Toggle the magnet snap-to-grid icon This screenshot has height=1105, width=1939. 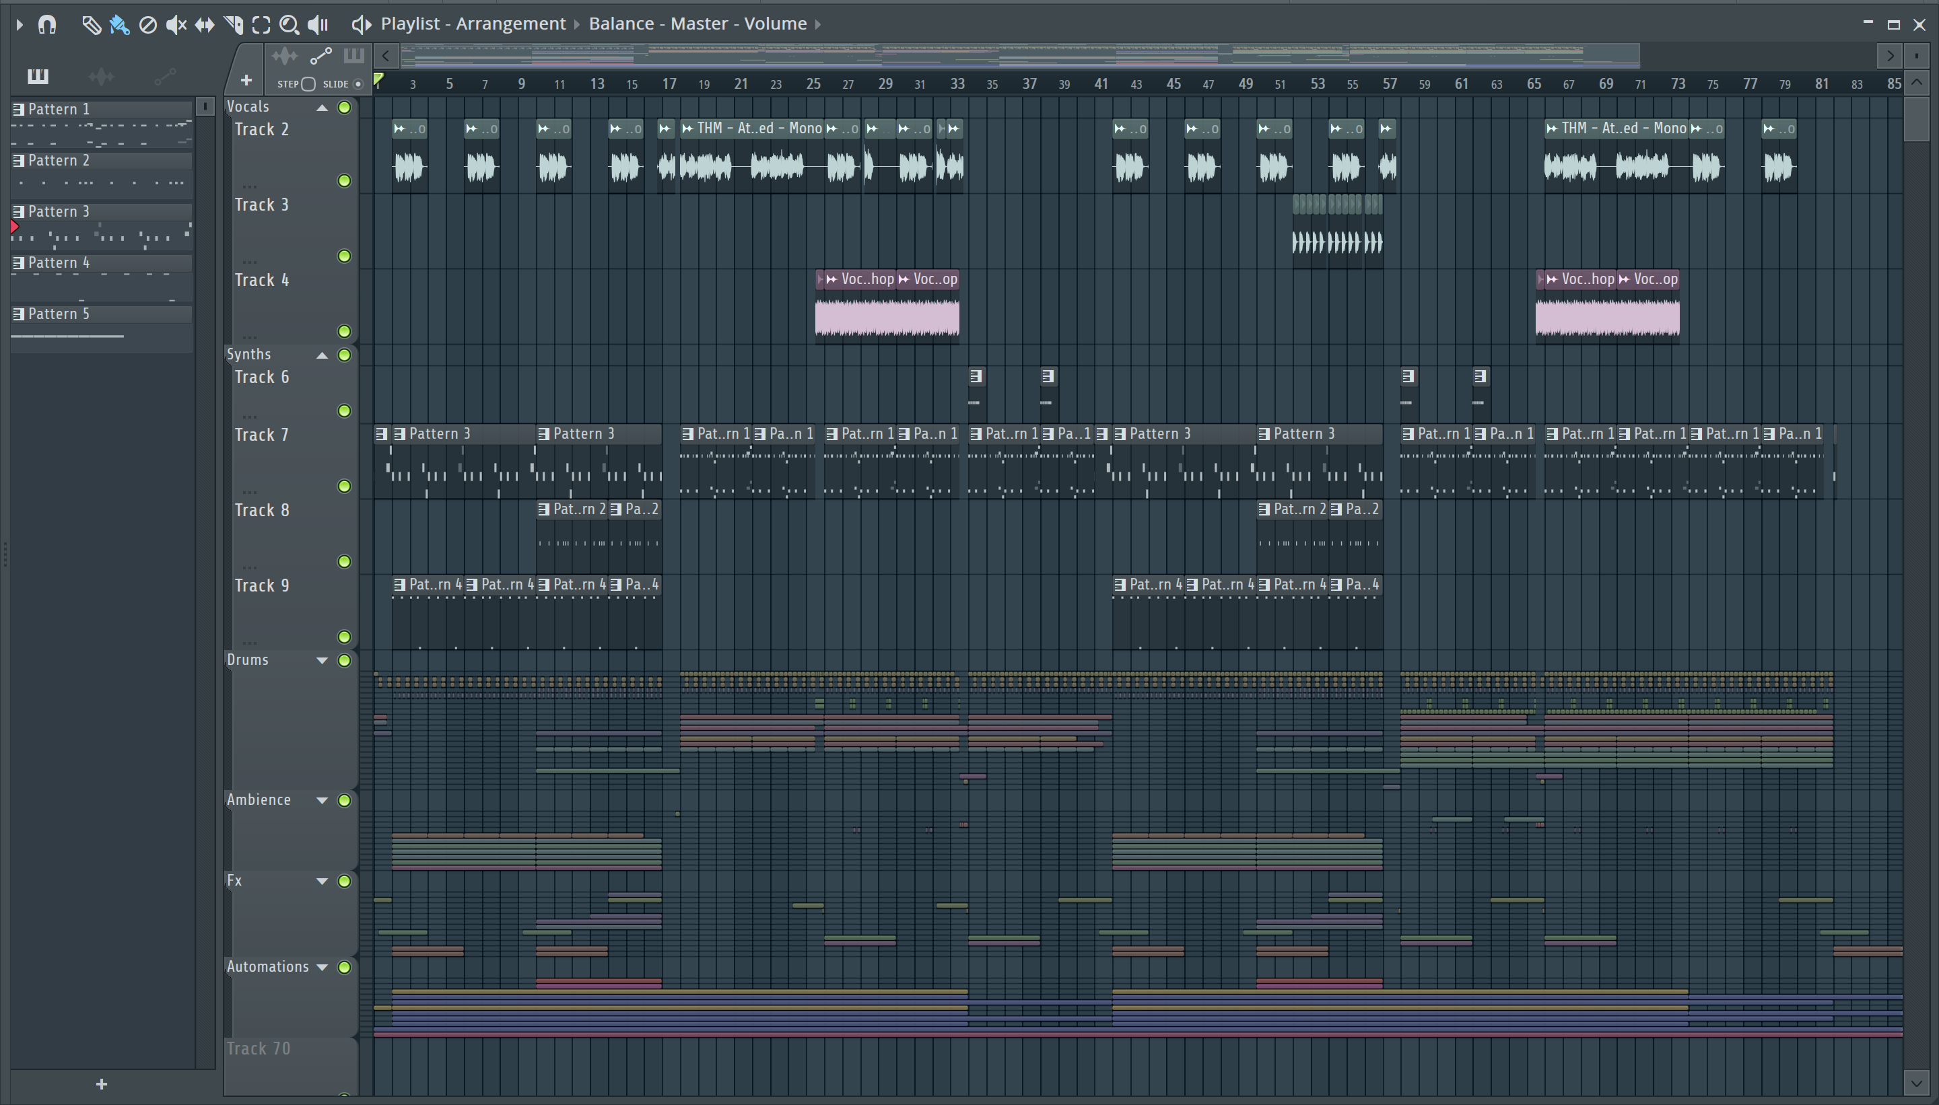coord(47,25)
